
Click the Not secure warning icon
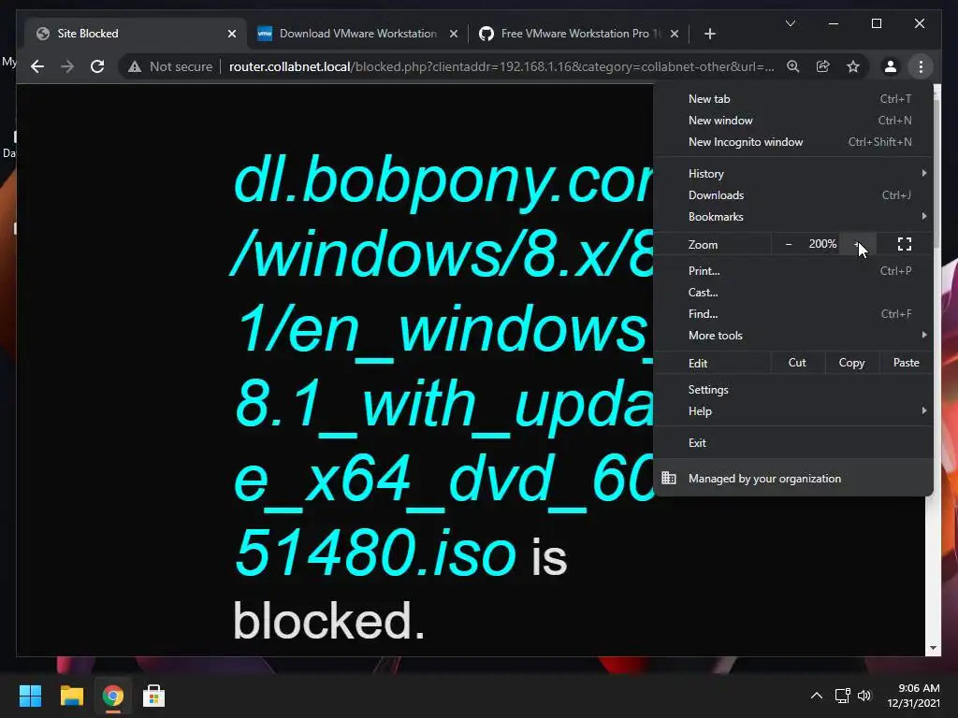point(135,66)
